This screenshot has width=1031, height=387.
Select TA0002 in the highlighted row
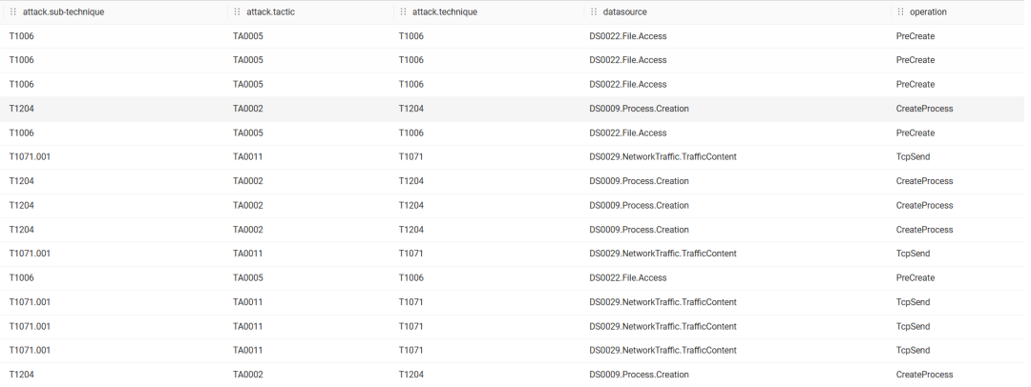click(x=248, y=109)
